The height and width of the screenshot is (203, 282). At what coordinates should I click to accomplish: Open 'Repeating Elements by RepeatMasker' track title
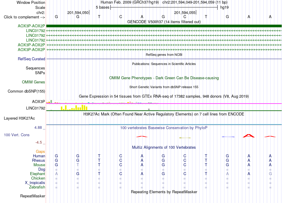point(164,192)
